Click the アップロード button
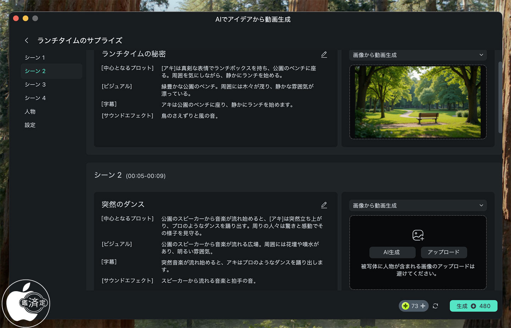The height and width of the screenshot is (328, 511). tap(444, 252)
